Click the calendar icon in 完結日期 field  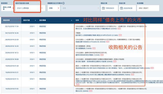click(121, 8)
